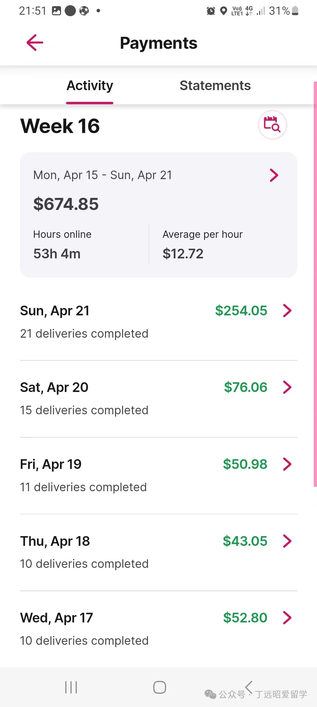The height and width of the screenshot is (707, 317).
Task: Open the $674.85 weekly earnings card
Action: pos(158,215)
